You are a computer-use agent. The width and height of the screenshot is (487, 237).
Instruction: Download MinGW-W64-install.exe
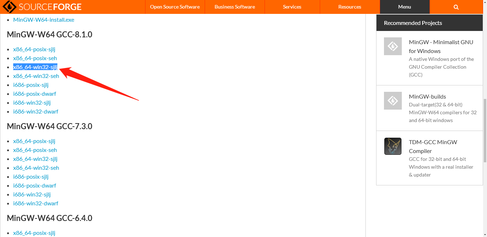coord(44,20)
